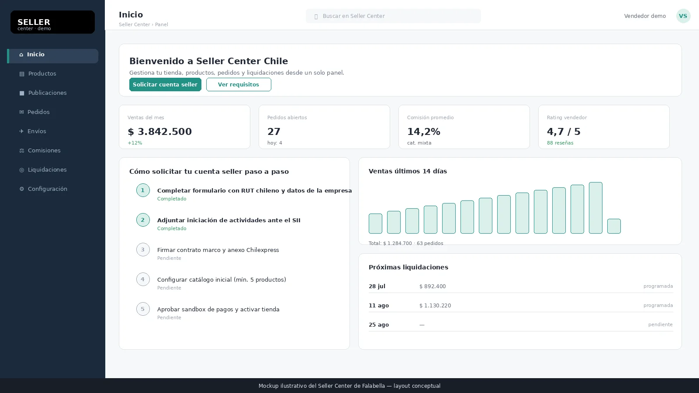Screen dimensions: 699x393
Task: Click the 'hoy: 4' text in Pedidos abiertos
Action: pos(275,143)
